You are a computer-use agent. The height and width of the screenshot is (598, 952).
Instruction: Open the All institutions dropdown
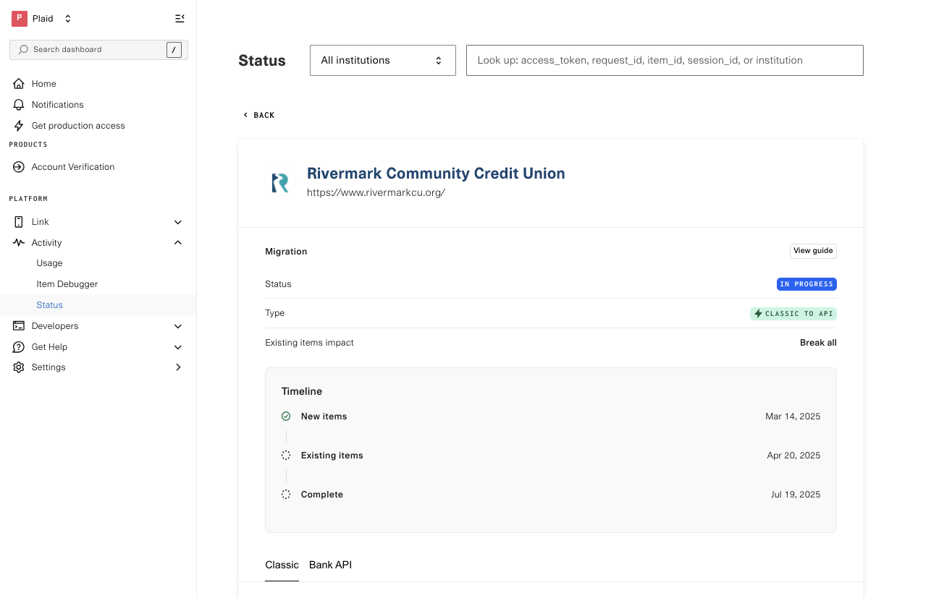click(383, 60)
